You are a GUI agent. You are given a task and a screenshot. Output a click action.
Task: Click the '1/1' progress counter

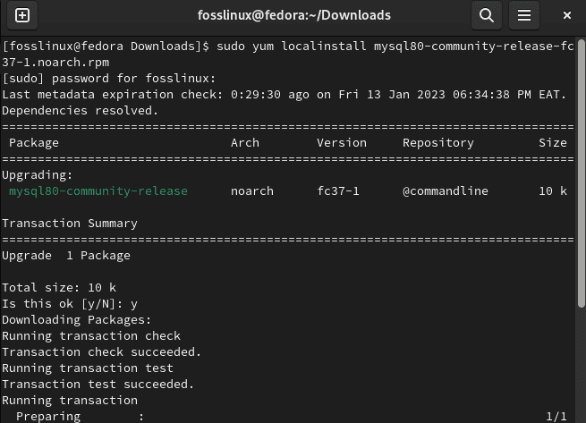coord(556,416)
